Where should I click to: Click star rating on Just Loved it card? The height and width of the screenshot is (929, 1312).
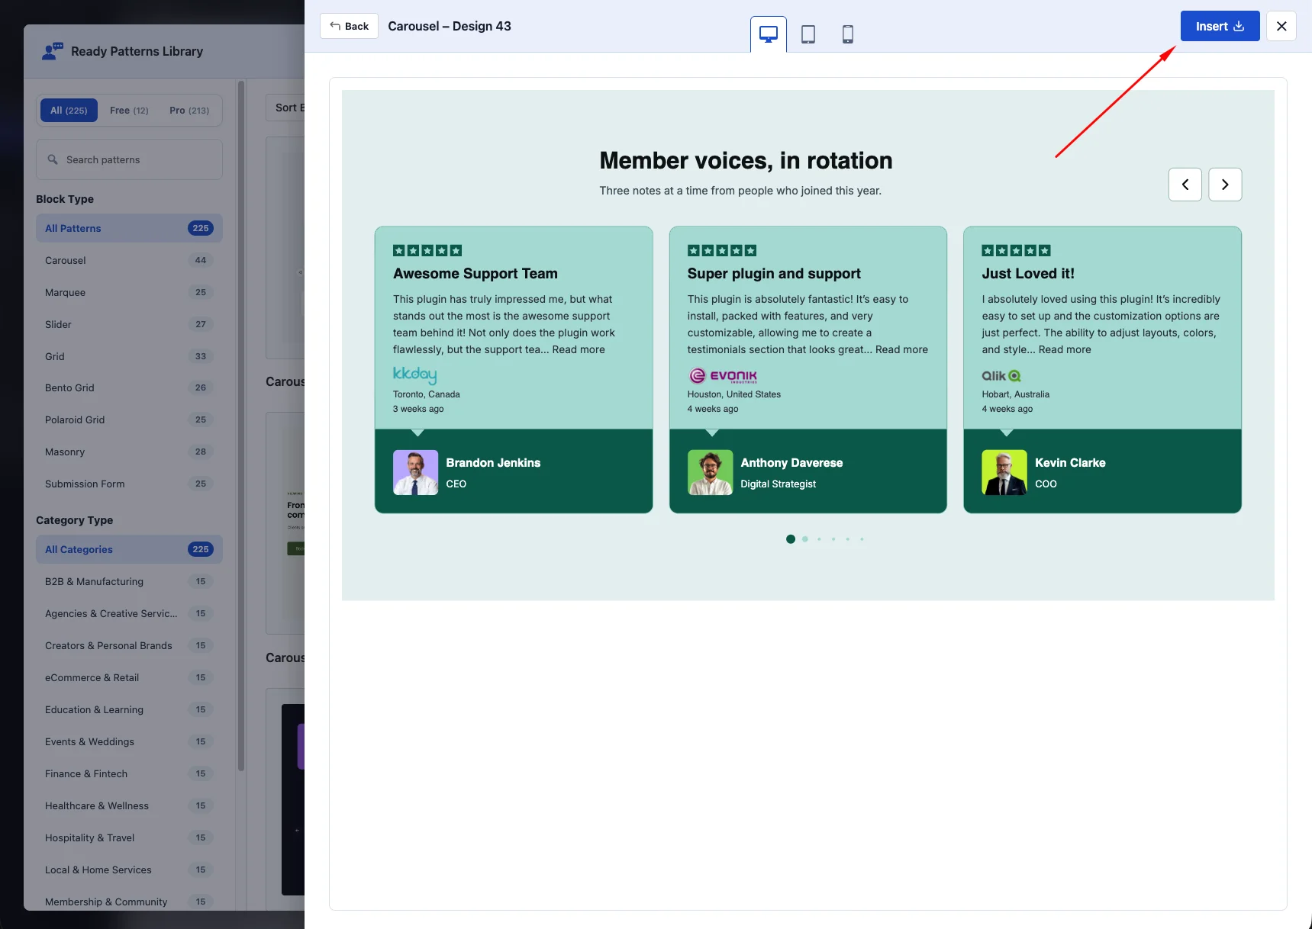(1017, 250)
